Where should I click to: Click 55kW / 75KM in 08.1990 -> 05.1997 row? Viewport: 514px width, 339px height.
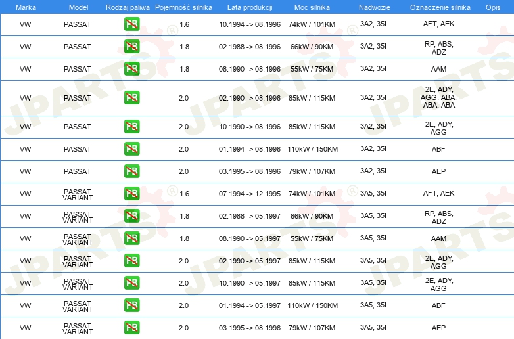[x=312, y=238]
